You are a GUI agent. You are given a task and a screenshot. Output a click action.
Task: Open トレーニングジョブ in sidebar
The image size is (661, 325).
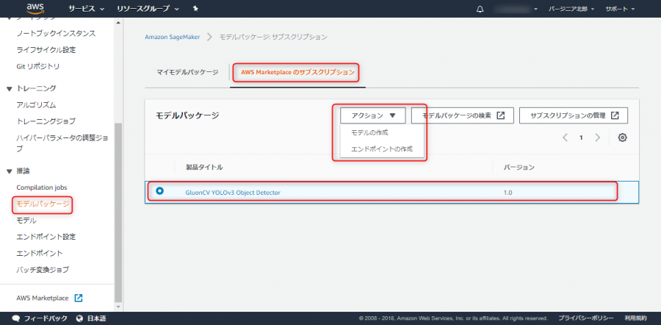[x=46, y=121]
